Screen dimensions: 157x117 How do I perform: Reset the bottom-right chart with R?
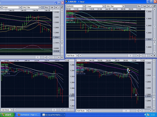[x=154, y=111]
